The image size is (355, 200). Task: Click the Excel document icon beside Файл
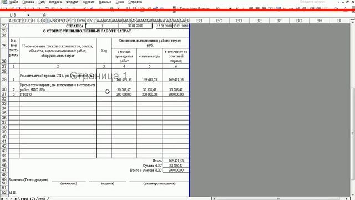click(4, 2)
